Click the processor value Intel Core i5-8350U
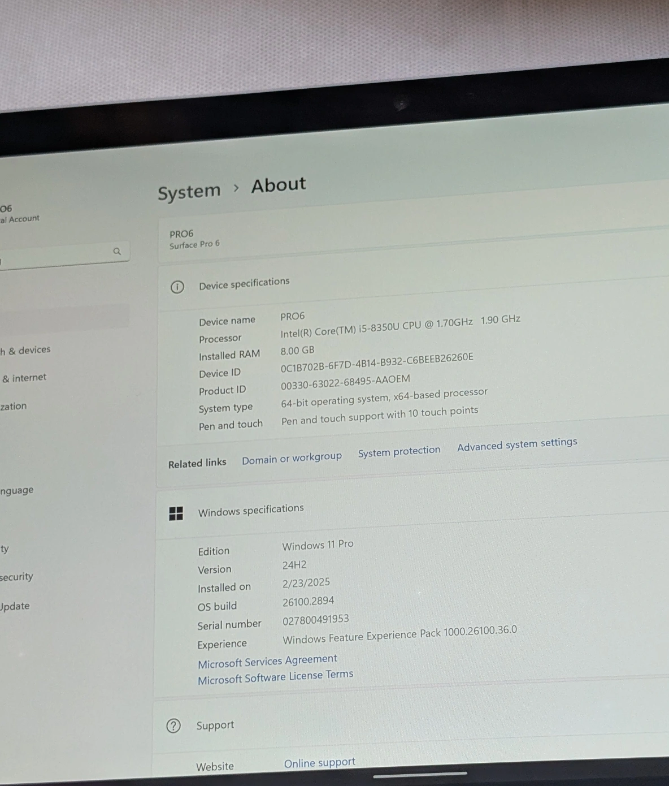The image size is (669, 786). (x=400, y=326)
